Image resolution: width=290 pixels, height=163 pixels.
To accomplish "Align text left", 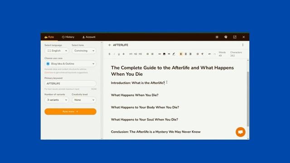I will click(x=181, y=54).
